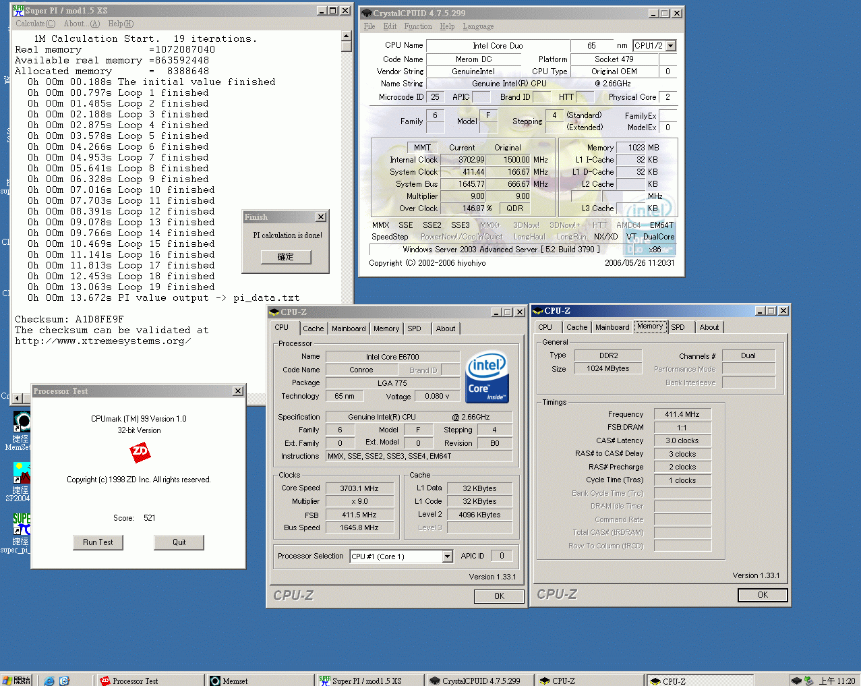
Task: Click the Super PI vertical scrollbar up arrow
Action: (x=347, y=37)
